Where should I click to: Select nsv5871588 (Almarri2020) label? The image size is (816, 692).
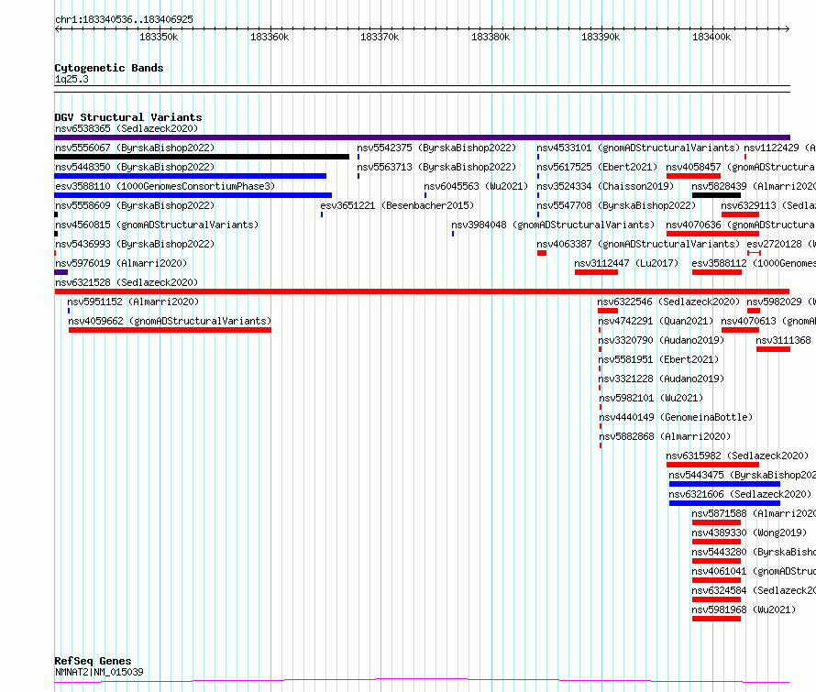[754, 513]
